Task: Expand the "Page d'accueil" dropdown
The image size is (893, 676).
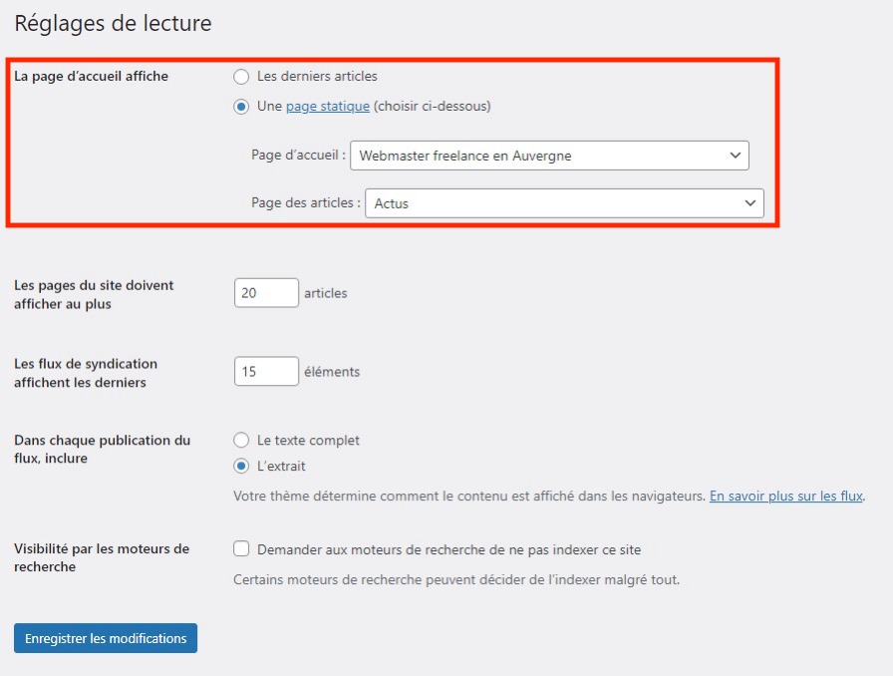Action: pyautogui.click(x=549, y=156)
